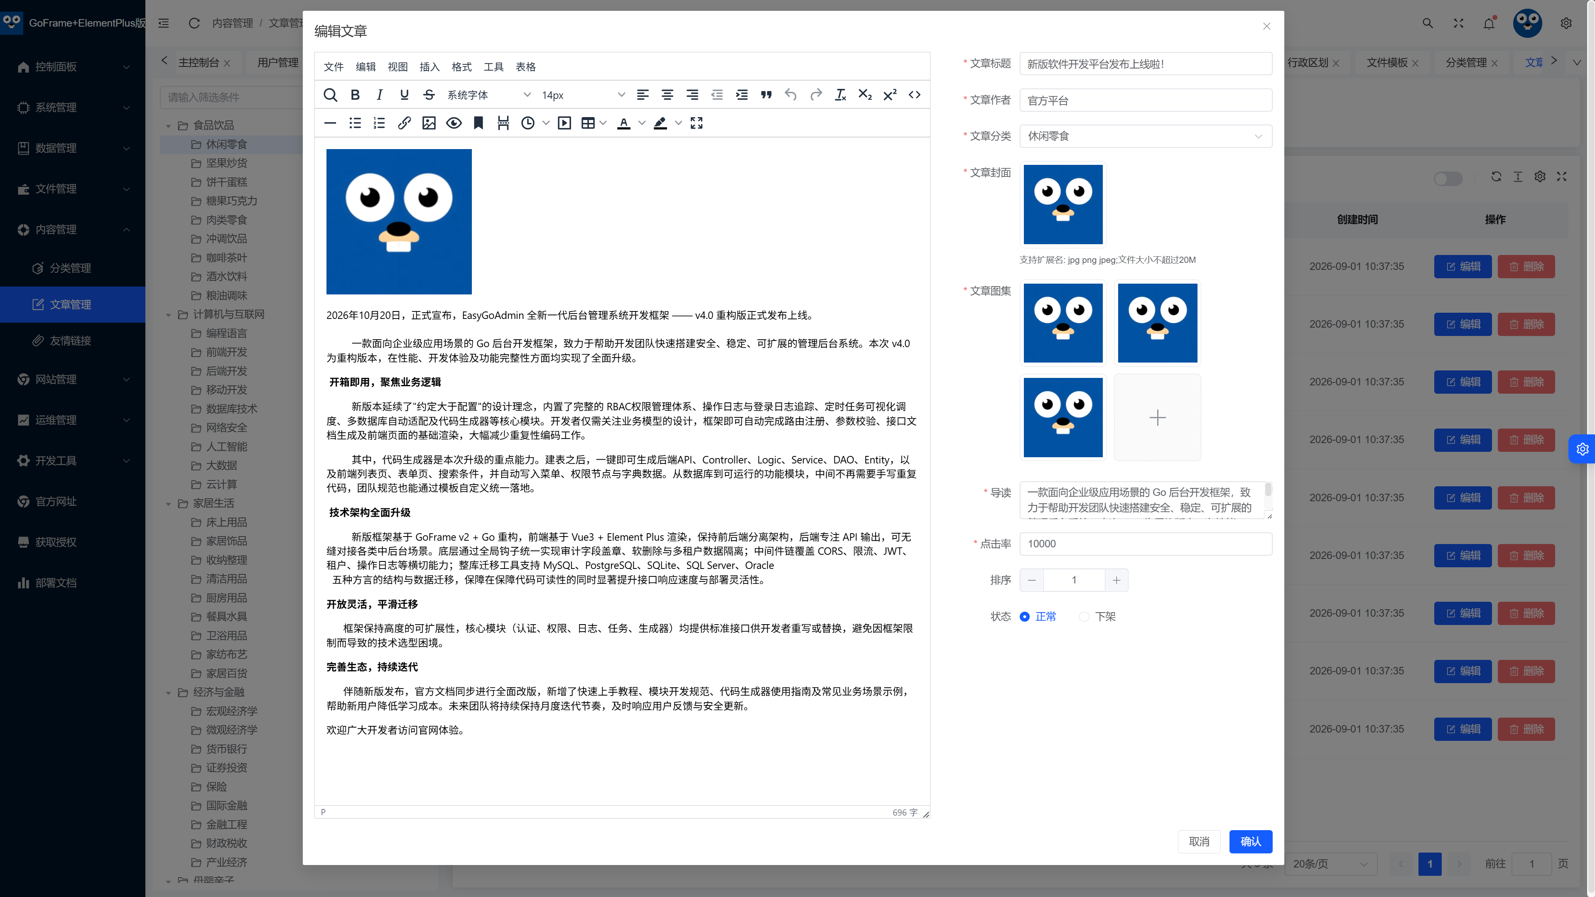Open source code view icon
This screenshot has width=1595, height=897.
(915, 95)
